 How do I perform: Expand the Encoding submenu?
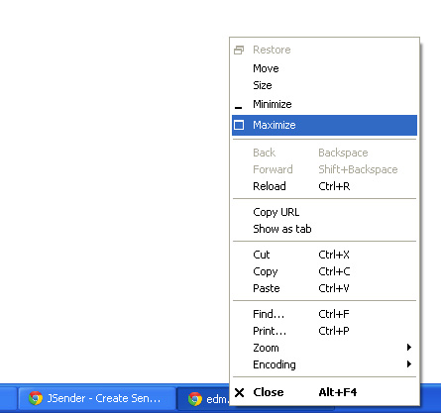[324, 364]
